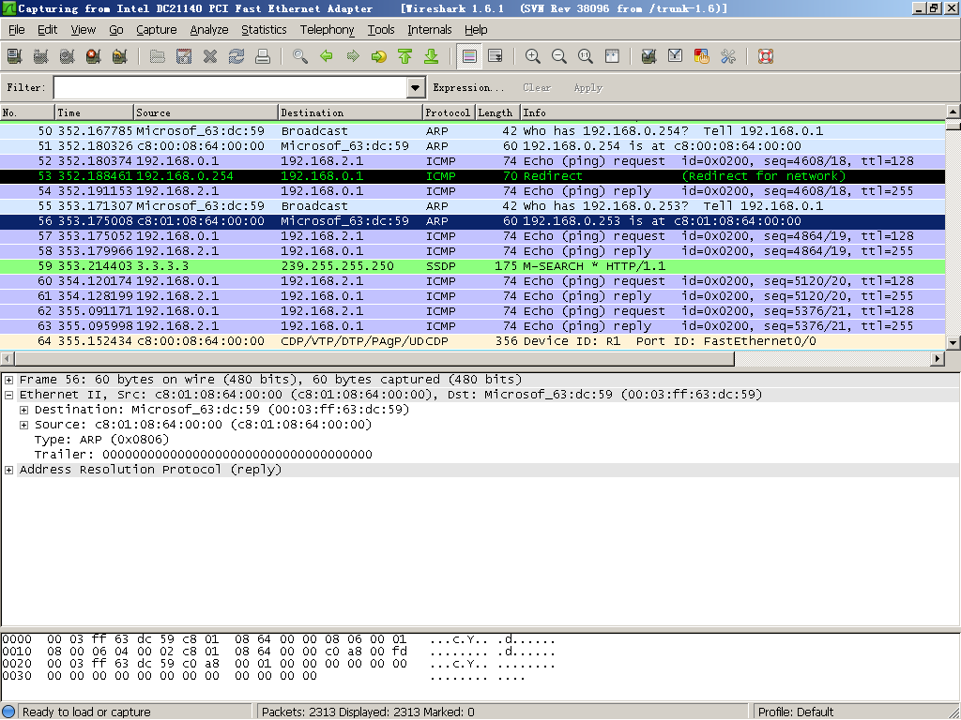Screen dimensions: 961x720
Task: Open the File menu
Action: 17,29
